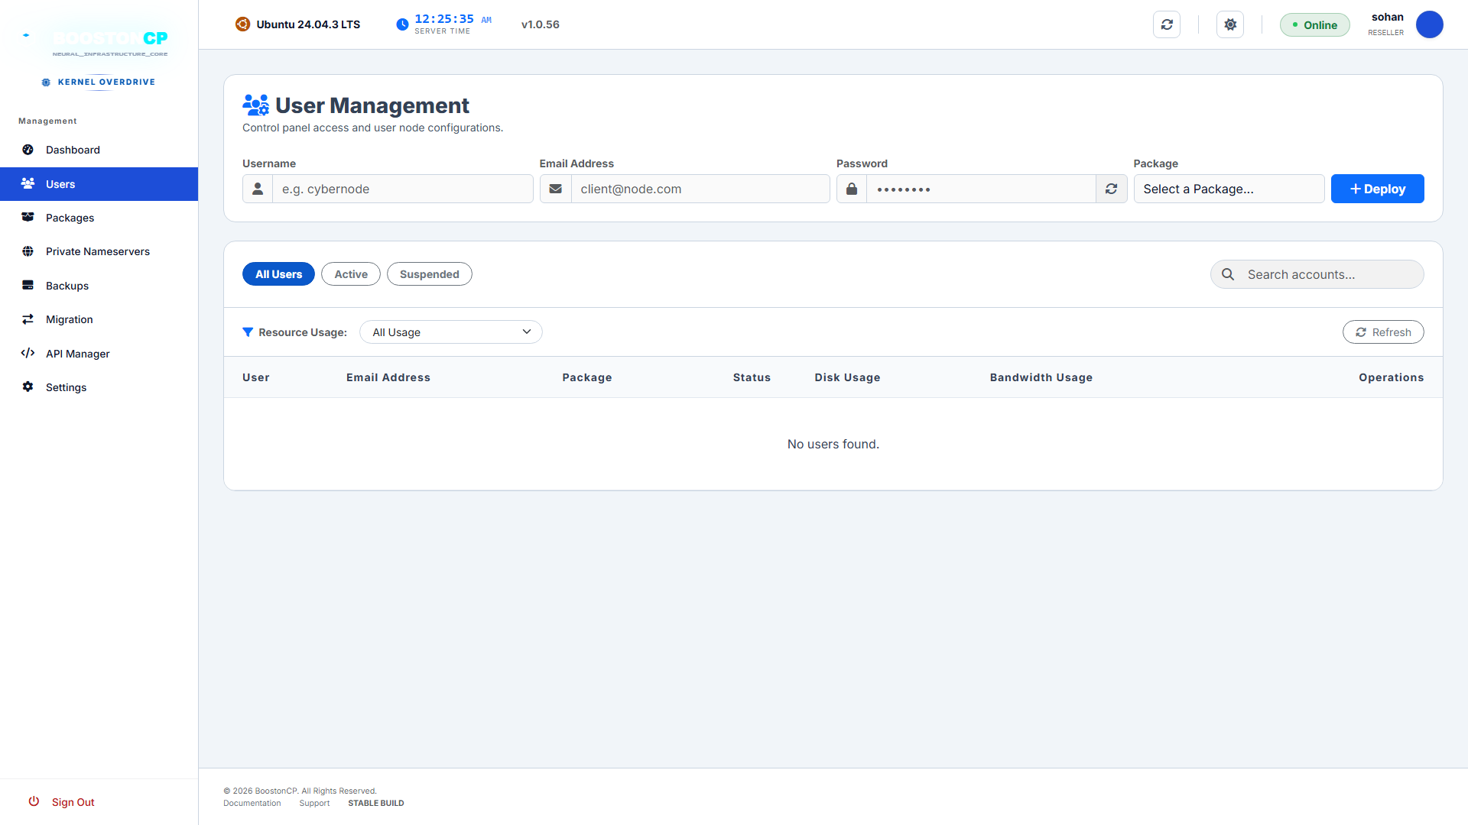
Task: Click the lock icon beside password field
Action: 852,189
